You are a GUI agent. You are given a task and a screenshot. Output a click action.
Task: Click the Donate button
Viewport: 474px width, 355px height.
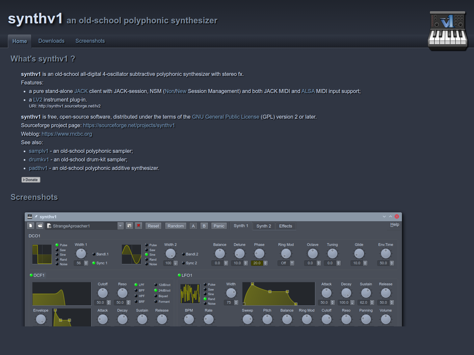point(31,180)
